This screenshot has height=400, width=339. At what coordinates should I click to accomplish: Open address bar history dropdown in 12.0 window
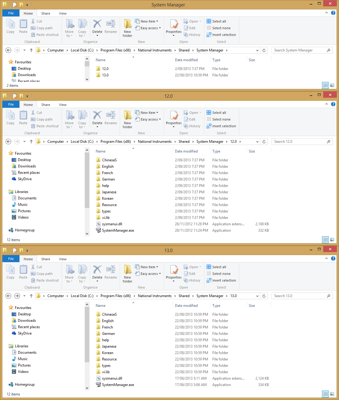(258, 142)
